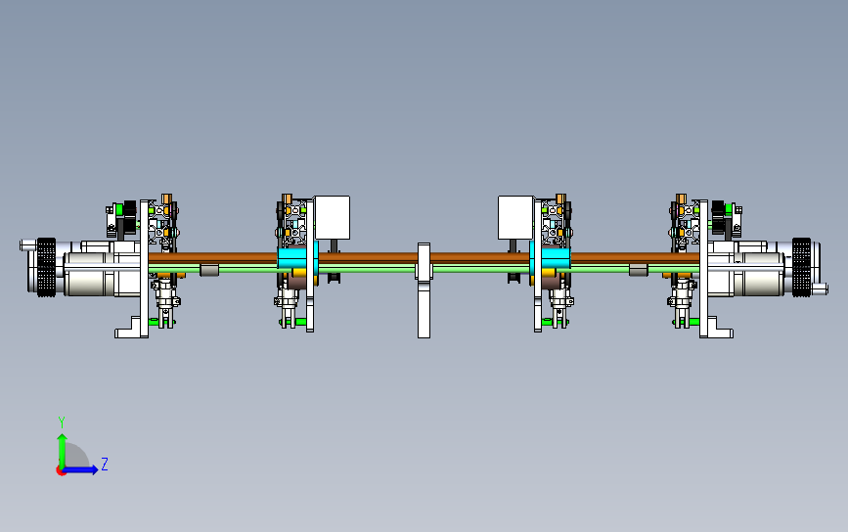Select the white center support bracket

[x=424, y=290]
